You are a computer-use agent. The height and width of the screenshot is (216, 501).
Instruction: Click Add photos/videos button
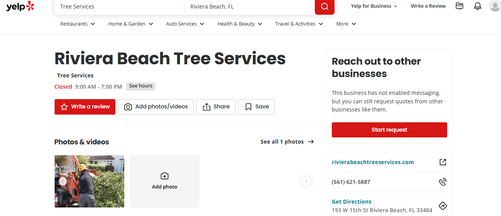(x=156, y=107)
